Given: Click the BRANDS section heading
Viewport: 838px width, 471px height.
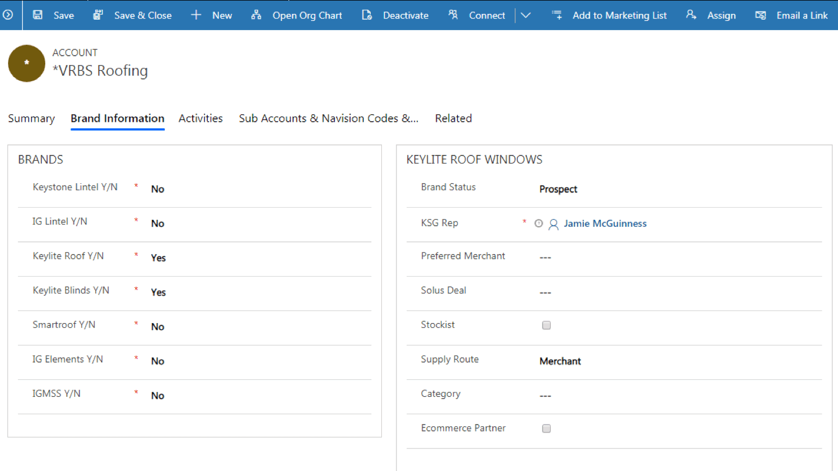Looking at the screenshot, I should click(41, 160).
